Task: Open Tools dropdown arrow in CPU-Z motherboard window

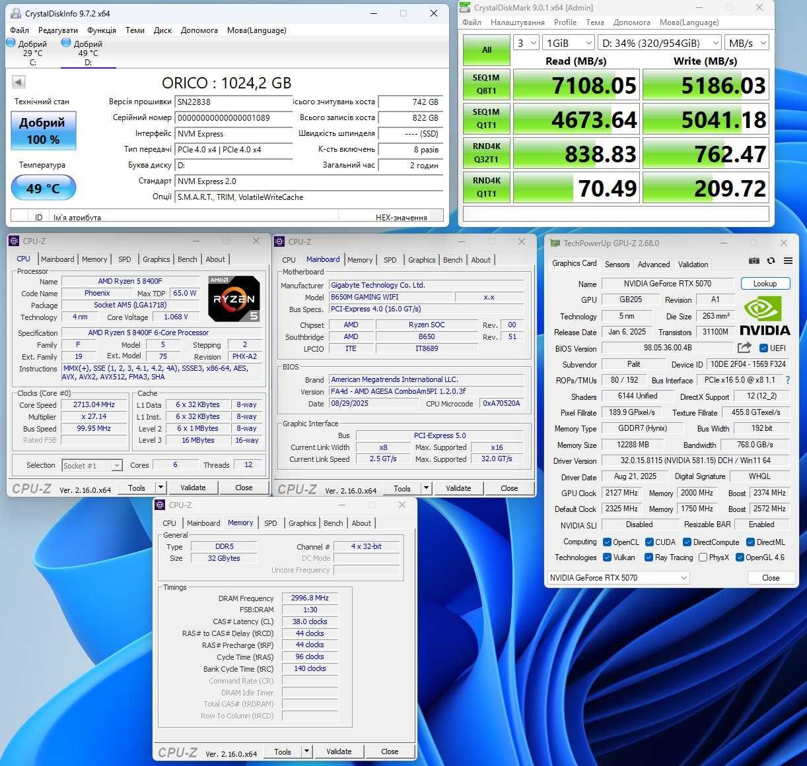Action: coord(426,488)
